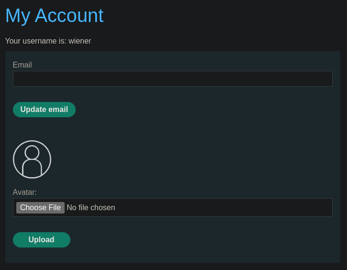Click the My Account heading
This screenshot has width=347, height=270.
[x=55, y=15]
